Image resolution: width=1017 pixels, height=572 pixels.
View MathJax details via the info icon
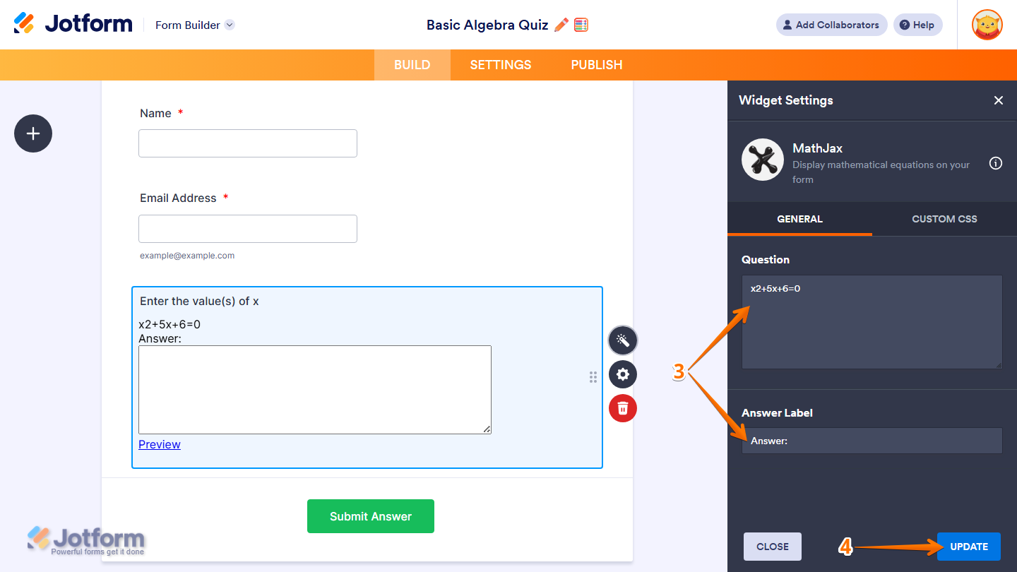pyautogui.click(x=995, y=163)
